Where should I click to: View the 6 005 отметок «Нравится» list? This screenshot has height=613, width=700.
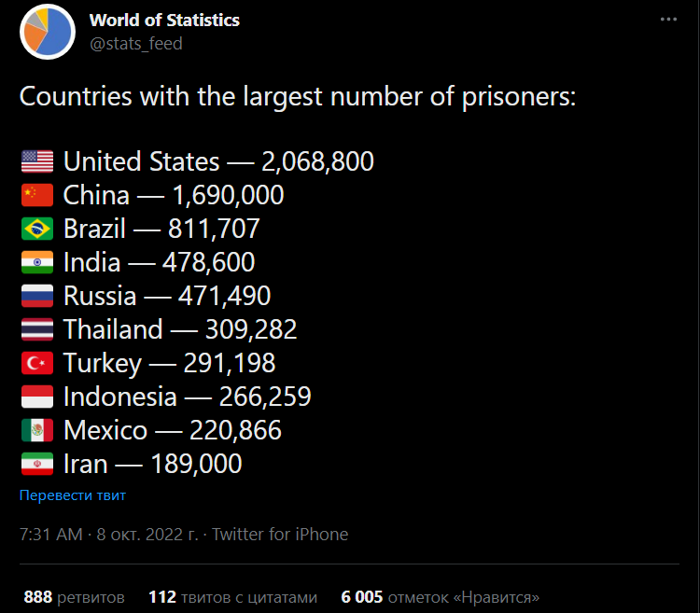coord(440,597)
